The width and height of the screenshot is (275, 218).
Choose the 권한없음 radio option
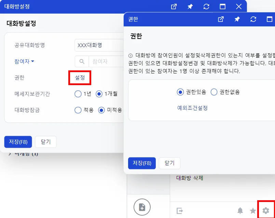(x=214, y=92)
